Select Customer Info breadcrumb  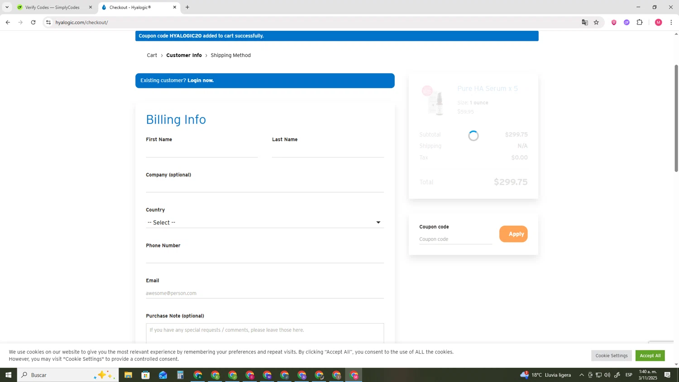[x=184, y=55]
